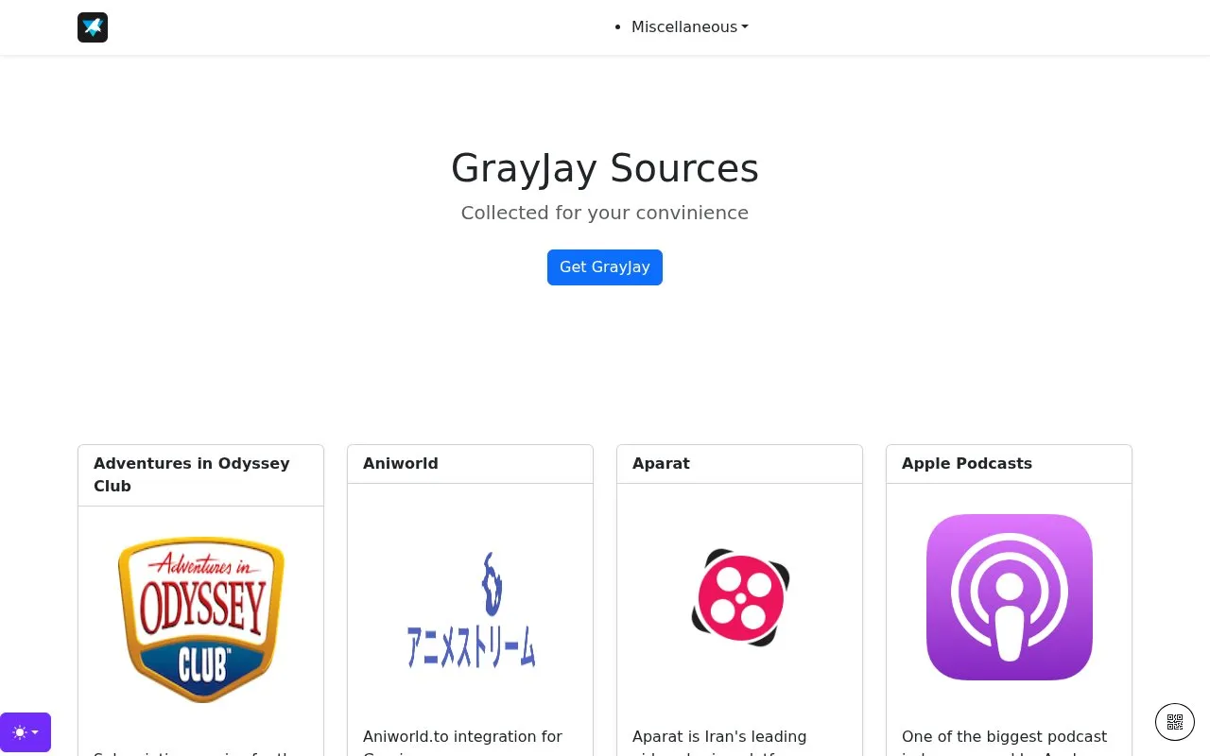Click the Apple Podcasts card title
This screenshot has height=756, width=1210.
[967, 464]
